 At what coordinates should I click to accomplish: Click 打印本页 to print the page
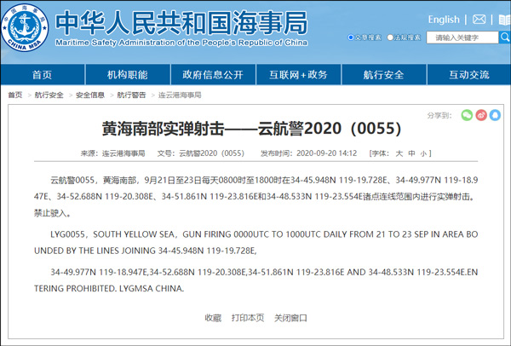248,318
